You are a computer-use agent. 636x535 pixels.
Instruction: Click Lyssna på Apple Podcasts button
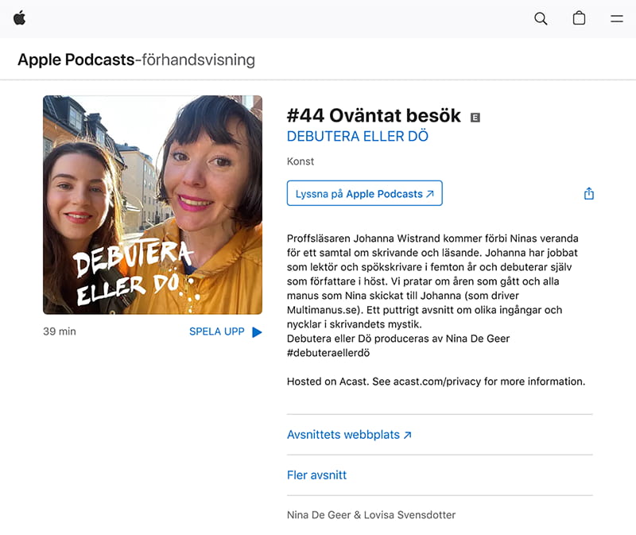(x=364, y=193)
